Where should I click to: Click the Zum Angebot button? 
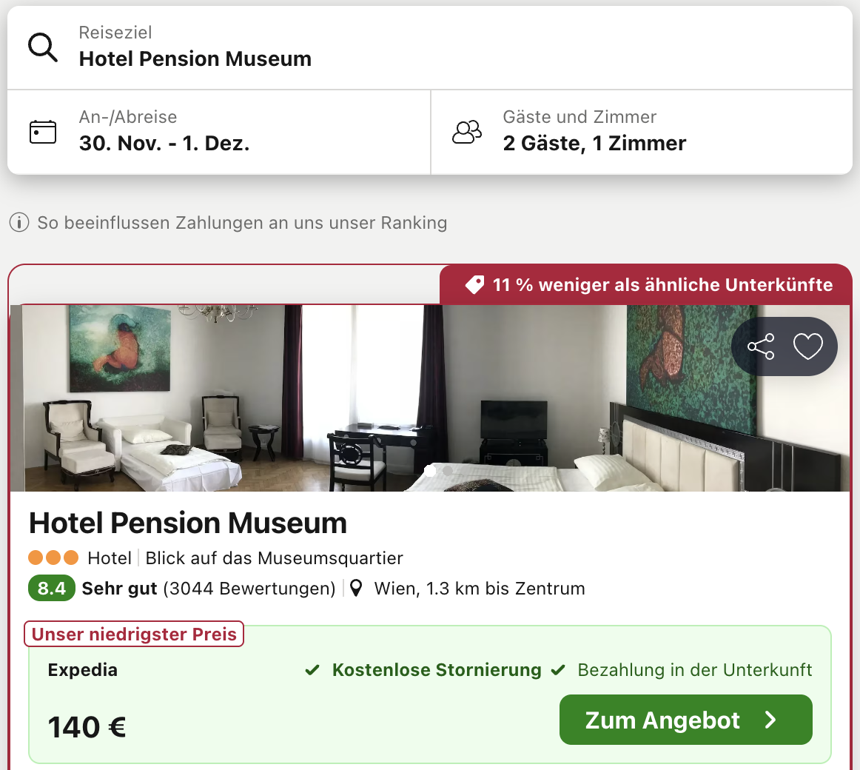point(685,720)
